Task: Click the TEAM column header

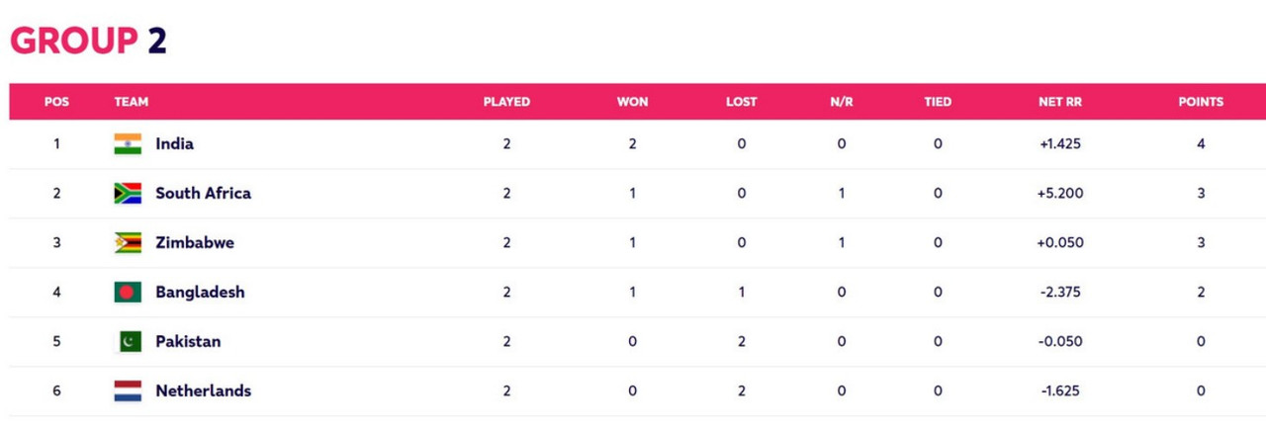Action: 132,102
